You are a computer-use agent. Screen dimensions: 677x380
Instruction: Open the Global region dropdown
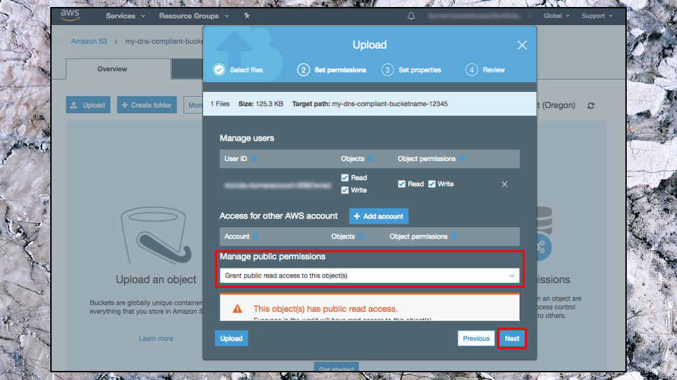(556, 16)
